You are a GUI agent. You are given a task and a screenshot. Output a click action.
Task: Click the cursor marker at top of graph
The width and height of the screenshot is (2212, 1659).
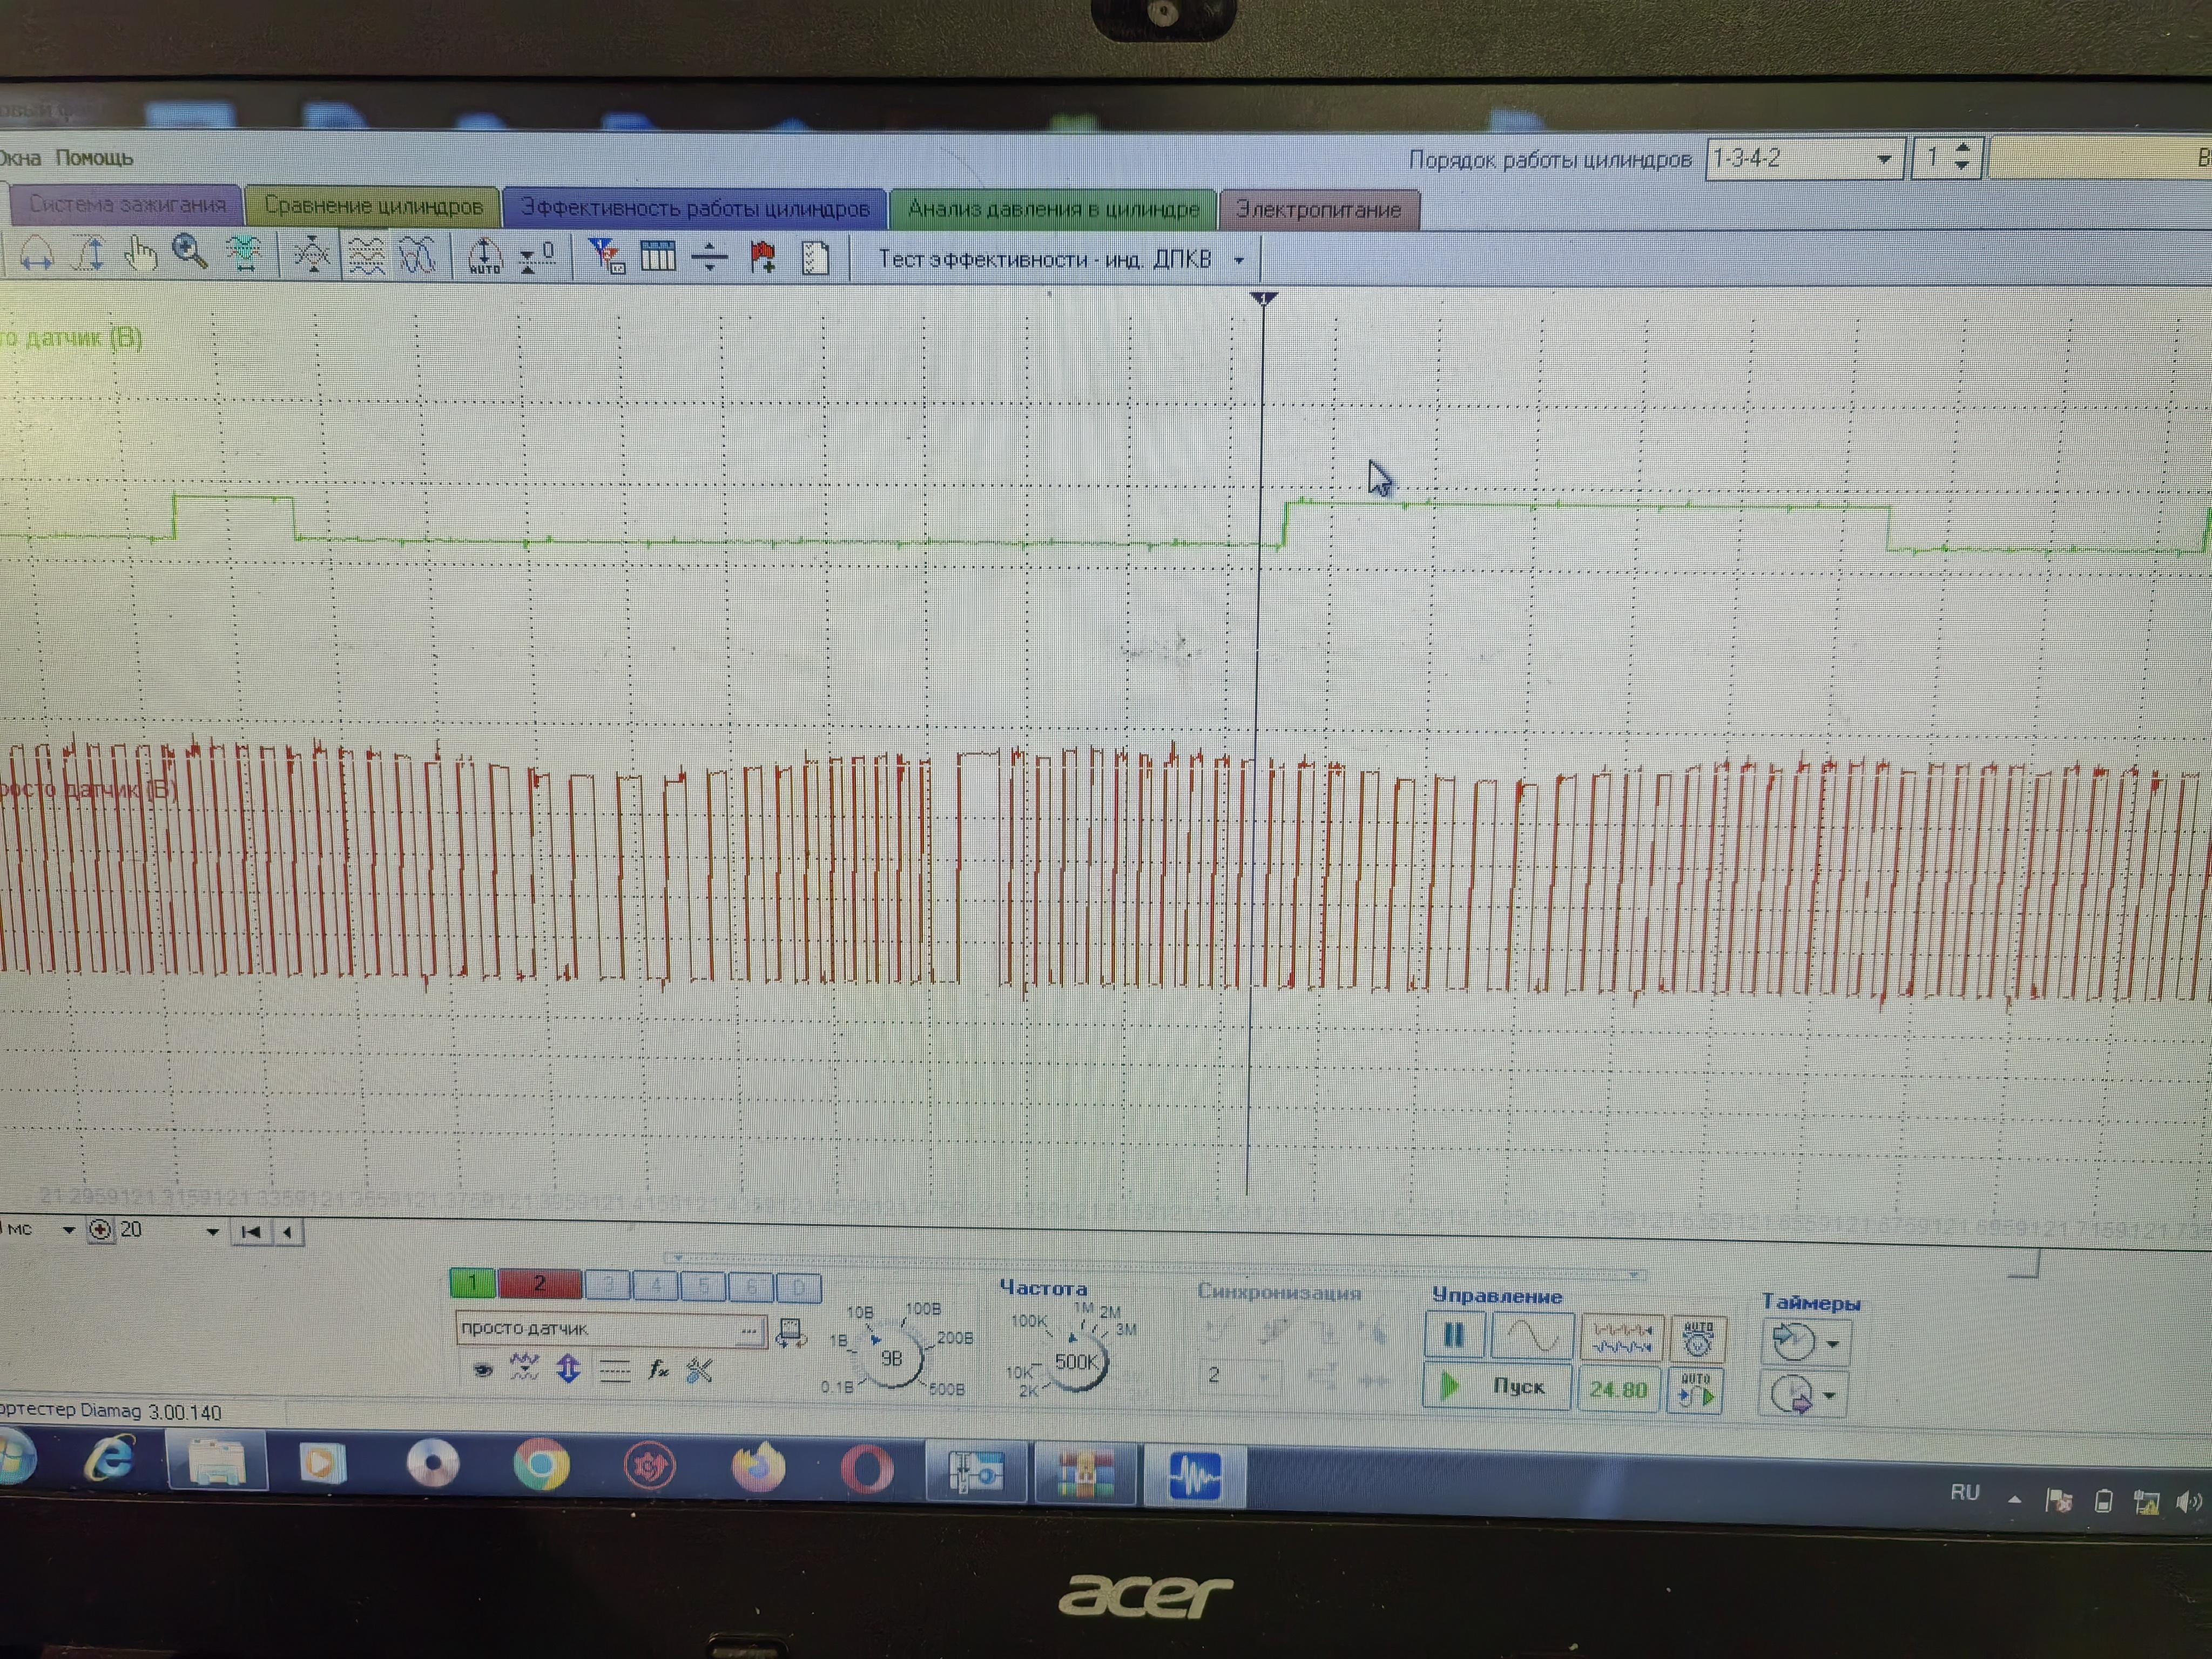[1264, 298]
